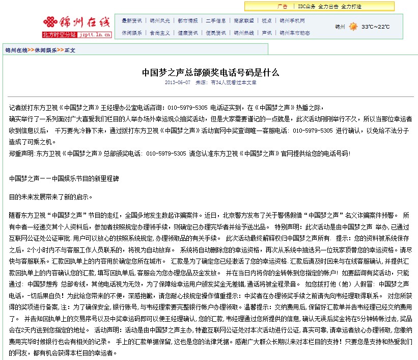Click the final line 的网友，都有机会获得本栏目的幸运者
Image resolution: width=418 pixels, height=360 pixels.
(63, 353)
